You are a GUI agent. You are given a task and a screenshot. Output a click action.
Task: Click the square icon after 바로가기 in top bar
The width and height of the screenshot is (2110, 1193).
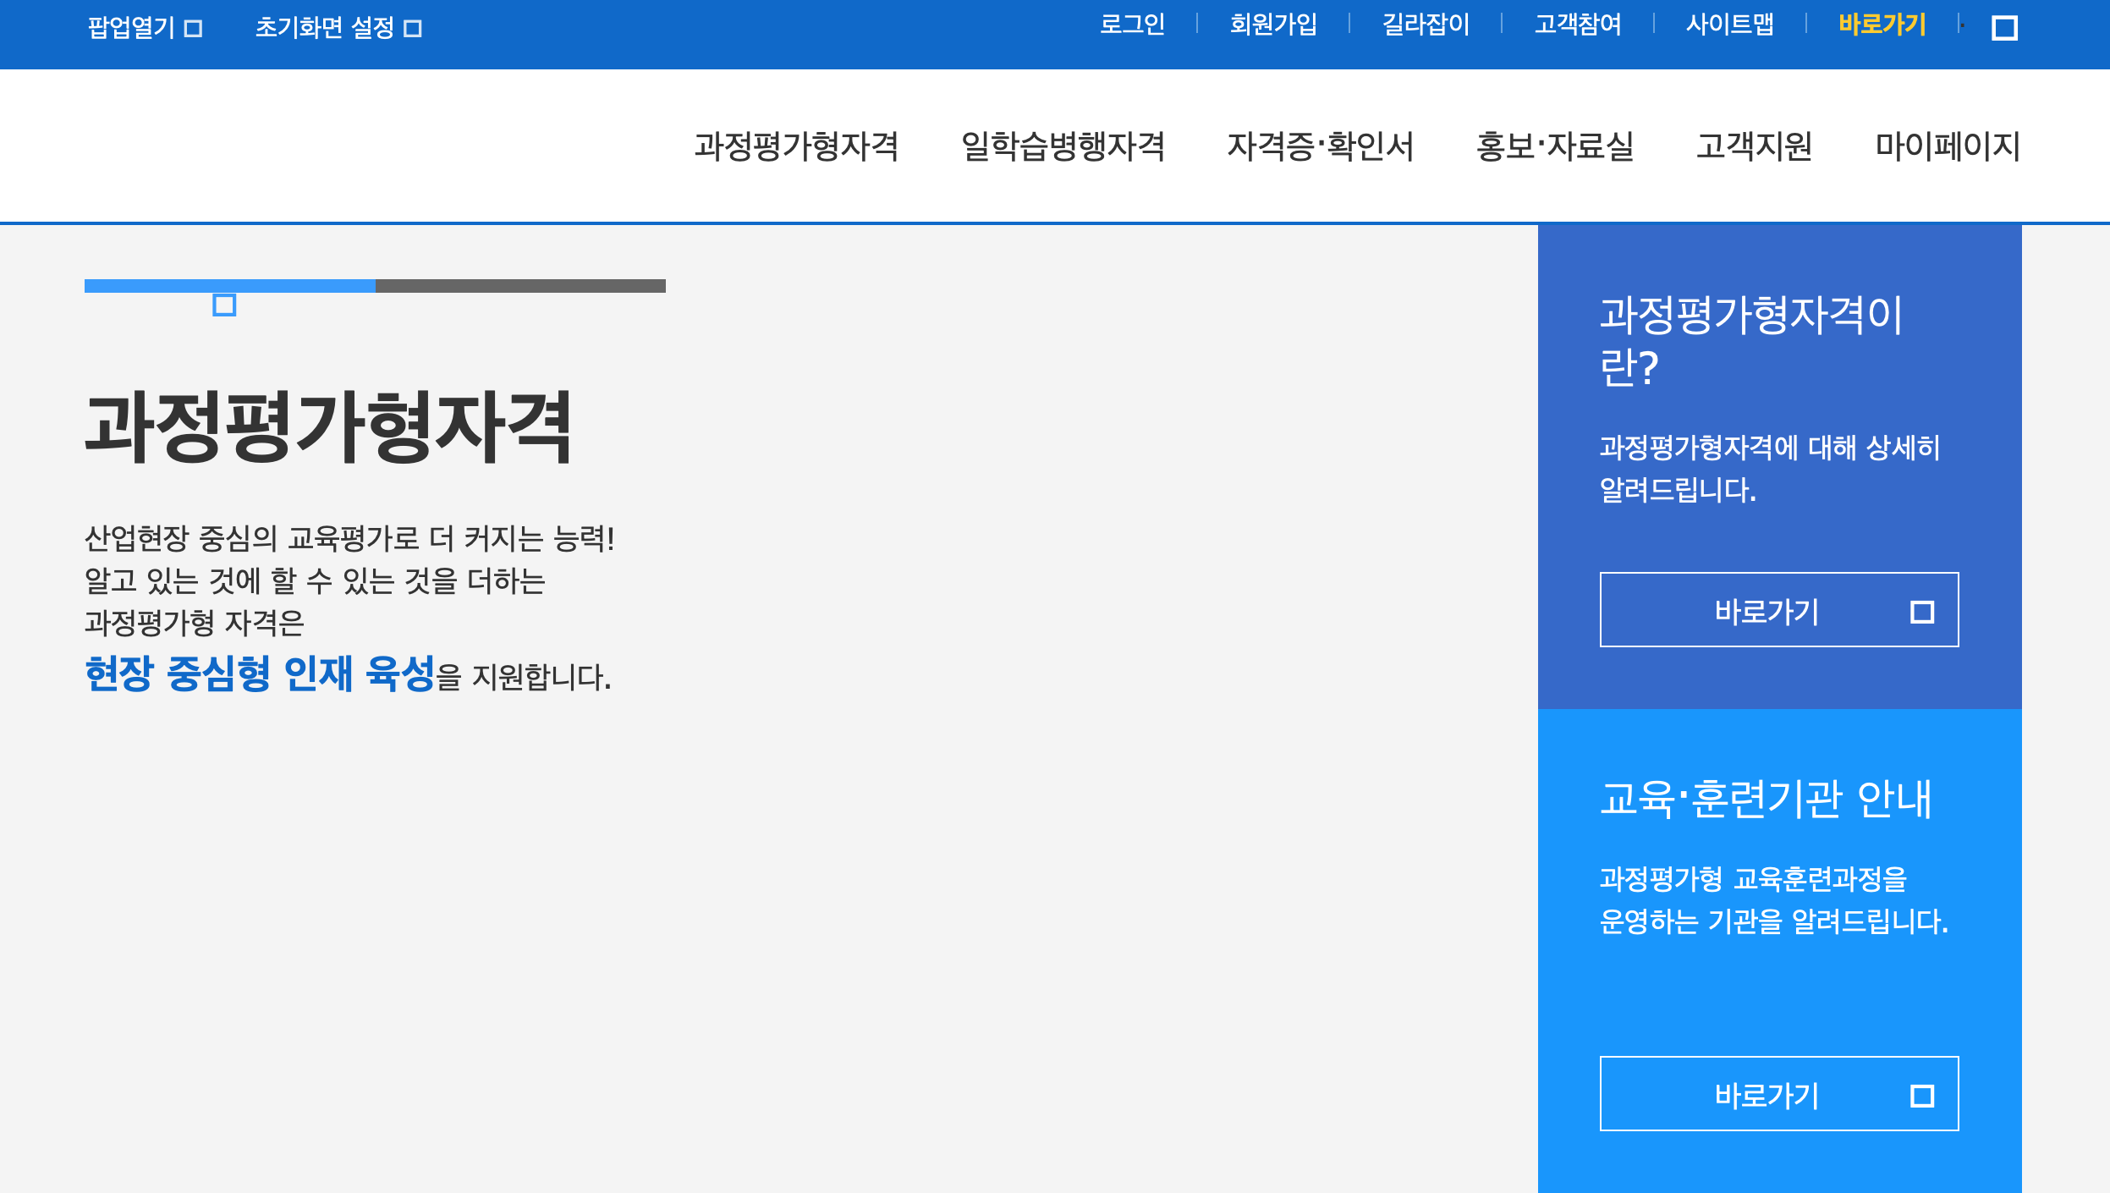tap(2004, 28)
